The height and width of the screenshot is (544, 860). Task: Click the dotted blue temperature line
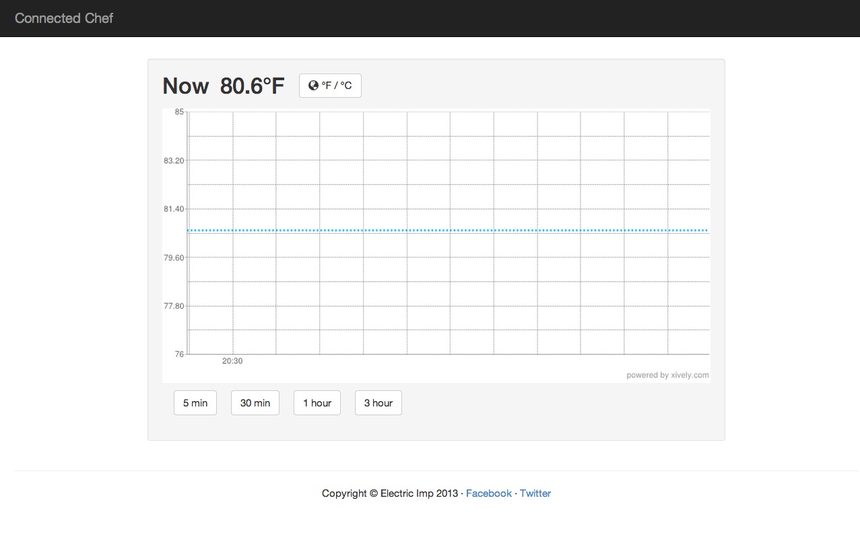click(x=444, y=230)
